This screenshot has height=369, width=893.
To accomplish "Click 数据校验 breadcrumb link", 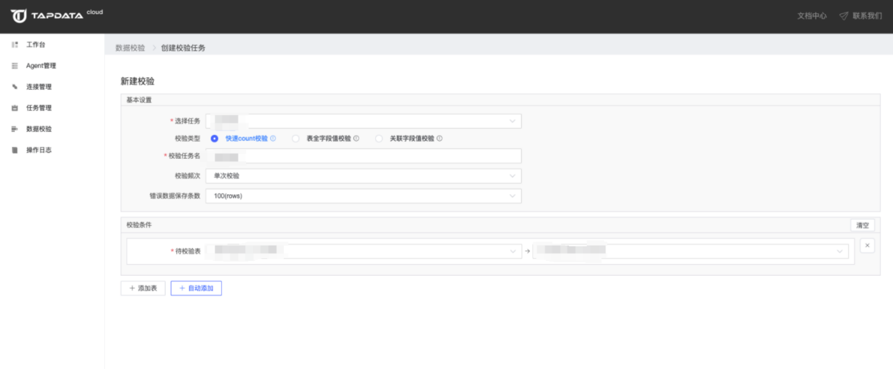I will tap(130, 48).
